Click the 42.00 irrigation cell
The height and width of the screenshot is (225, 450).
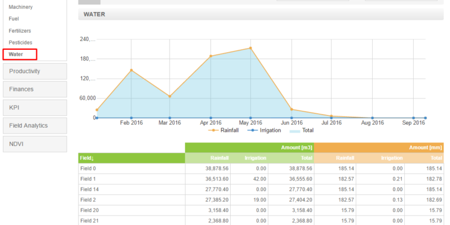coord(250,179)
